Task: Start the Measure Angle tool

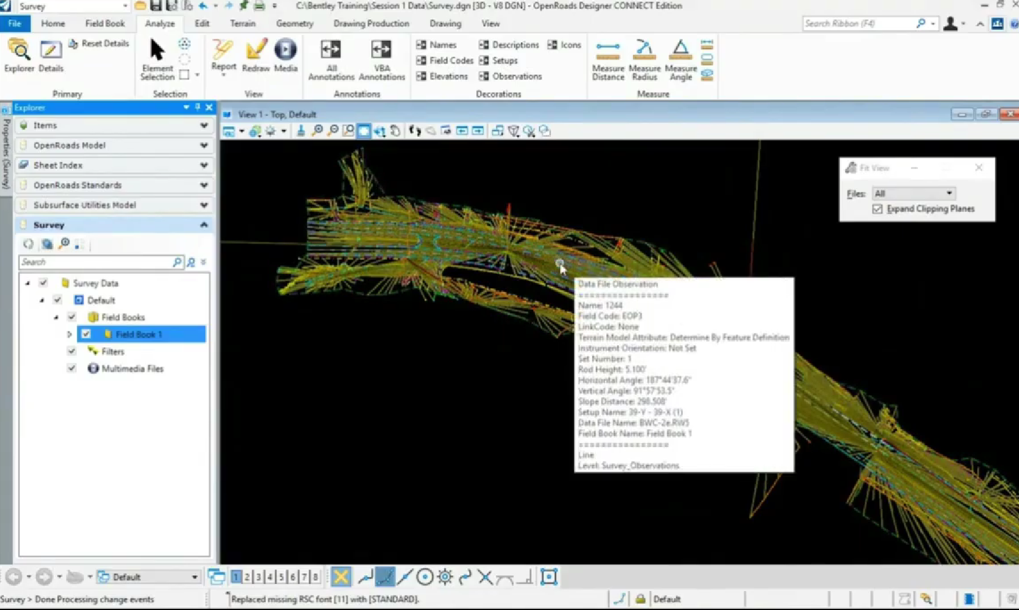Action: pos(681,59)
